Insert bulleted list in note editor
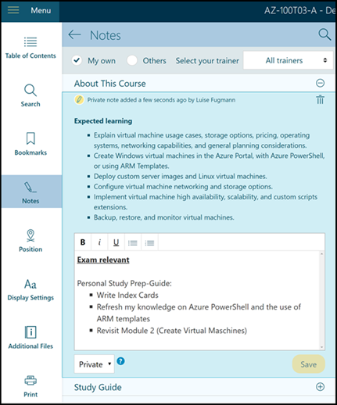 [133, 242]
